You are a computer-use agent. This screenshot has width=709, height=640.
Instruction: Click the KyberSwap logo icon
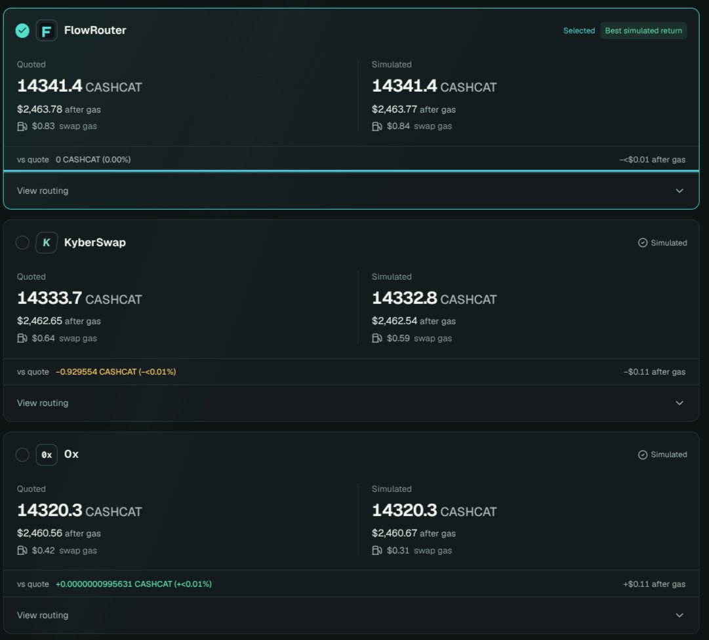tap(46, 242)
